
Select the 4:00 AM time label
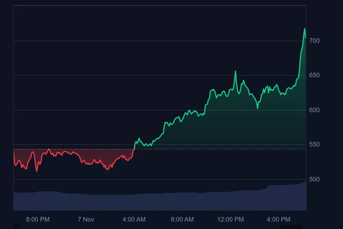coord(134,220)
